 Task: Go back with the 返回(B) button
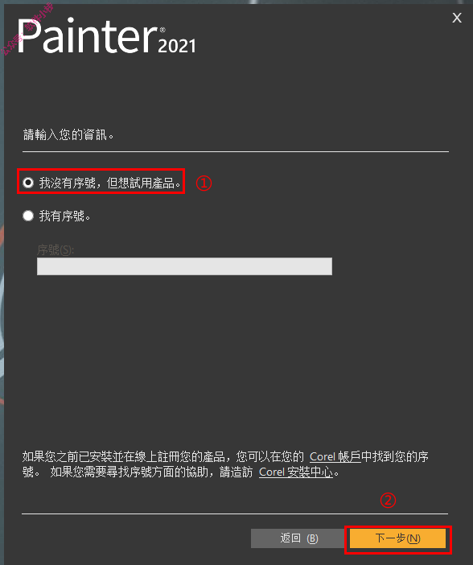click(x=298, y=538)
